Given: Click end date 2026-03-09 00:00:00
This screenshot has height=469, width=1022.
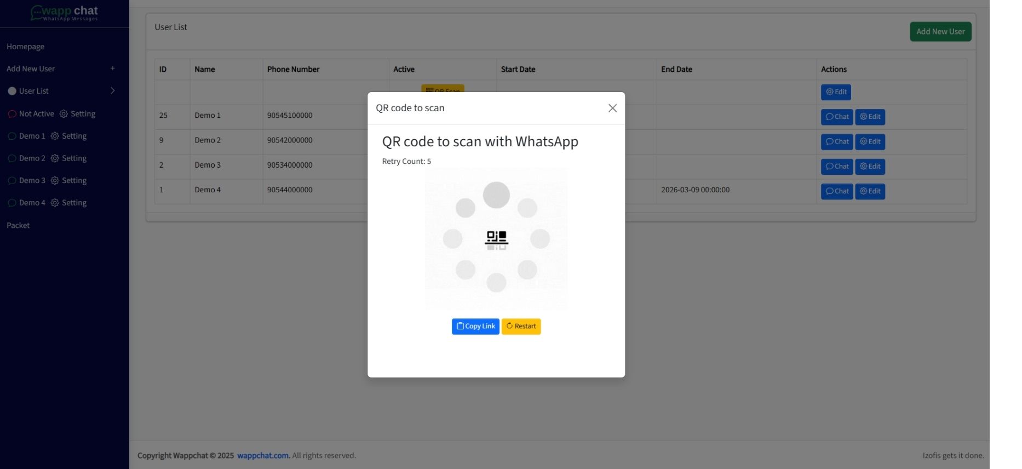Looking at the screenshot, I should click(x=695, y=190).
